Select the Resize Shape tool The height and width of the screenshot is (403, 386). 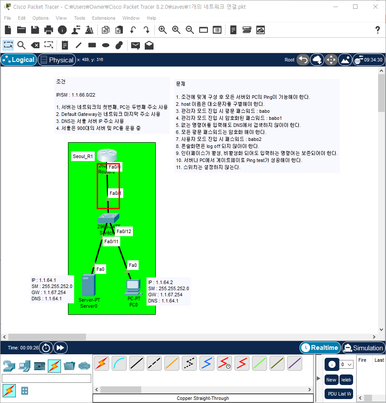tap(49, 45)
